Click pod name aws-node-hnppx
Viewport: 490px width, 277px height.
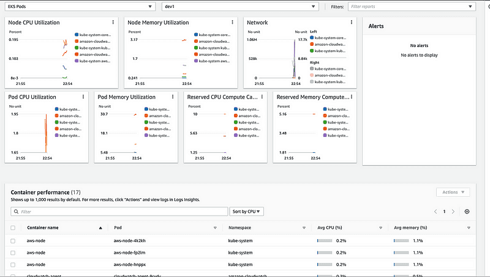pyautogui.click(x=130, y=265)
